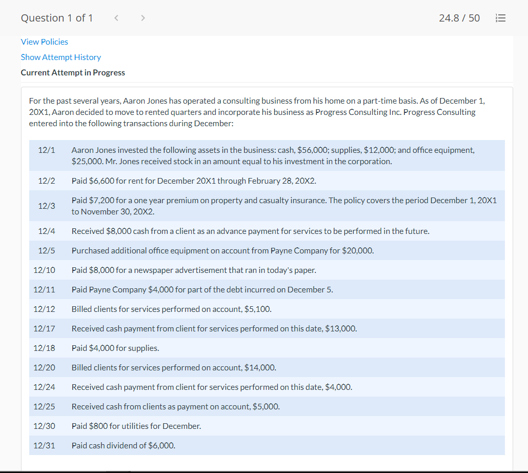The image size is (528, 473).
Task: Click 'Current Attempt in Progress' label
Action: [x=73, y=72]
